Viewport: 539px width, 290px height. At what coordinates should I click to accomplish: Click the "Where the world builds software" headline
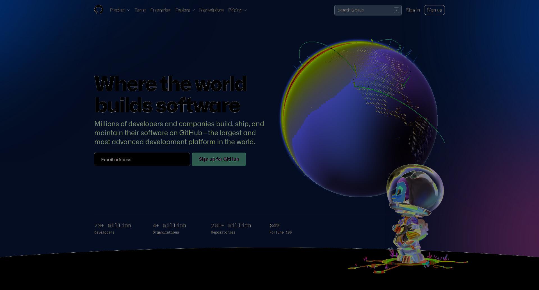click(170, 94)
